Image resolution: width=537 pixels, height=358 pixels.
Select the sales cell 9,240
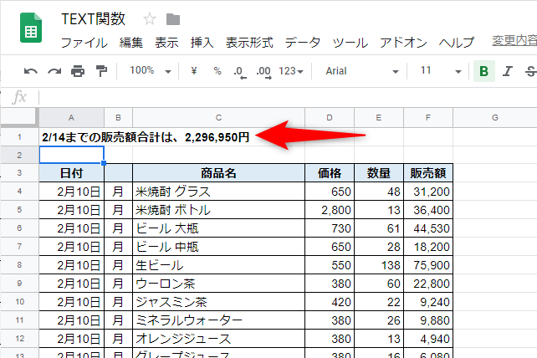(x=428, y=302)
